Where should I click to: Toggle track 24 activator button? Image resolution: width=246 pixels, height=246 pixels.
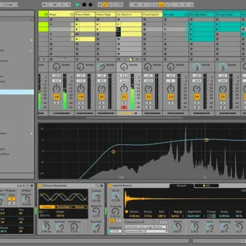197,97
